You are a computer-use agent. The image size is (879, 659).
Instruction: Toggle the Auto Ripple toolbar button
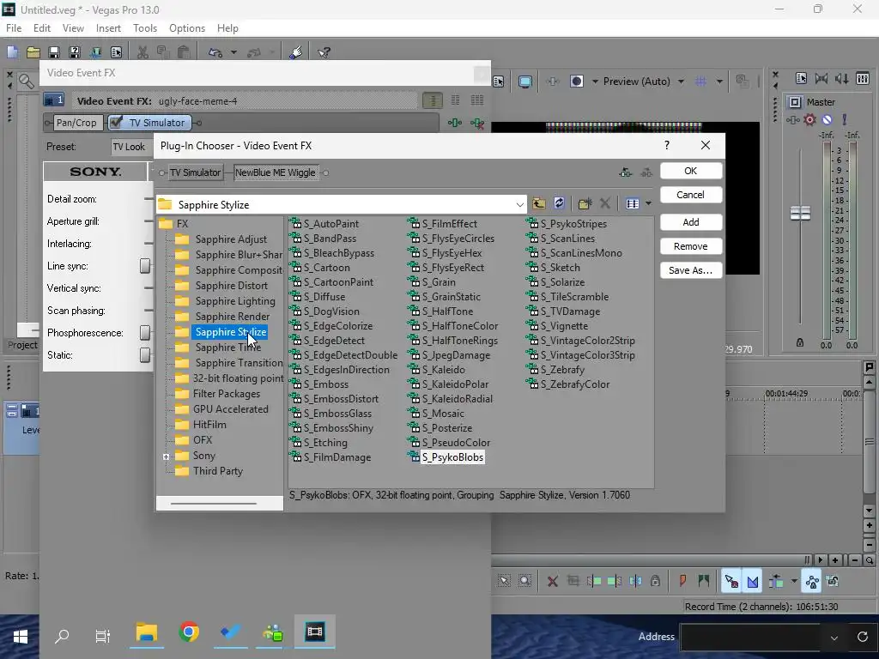point(776,582)
